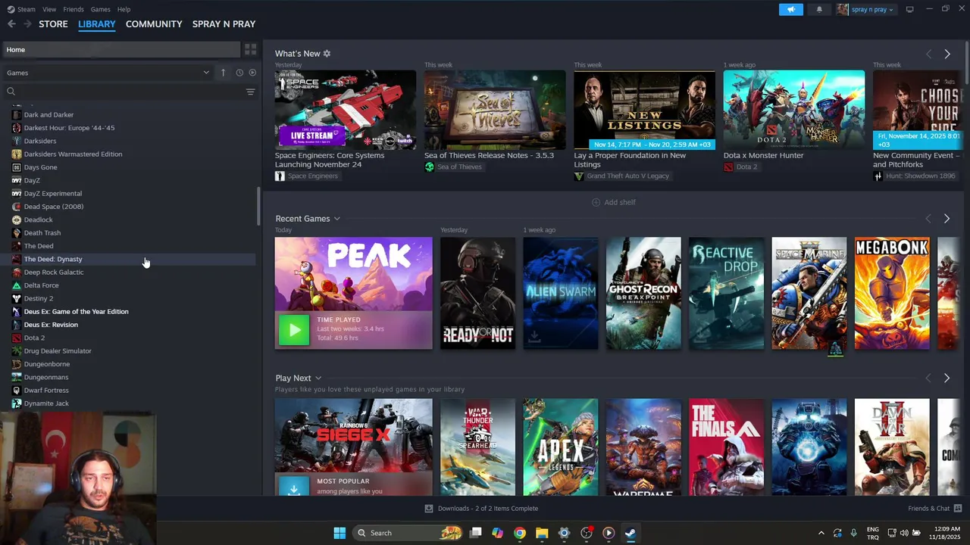The width and height of the screenshot is (970, 545).
Task: Select Drug Dealer Simulator in list
Action: pos(58,351)
